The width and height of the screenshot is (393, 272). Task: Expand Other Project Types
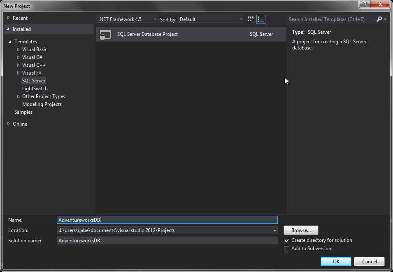(x=18, y=96)
